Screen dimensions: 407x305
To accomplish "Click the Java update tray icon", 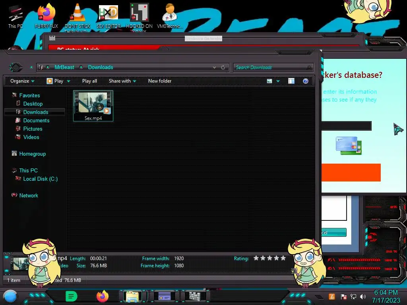I will 332,296.
